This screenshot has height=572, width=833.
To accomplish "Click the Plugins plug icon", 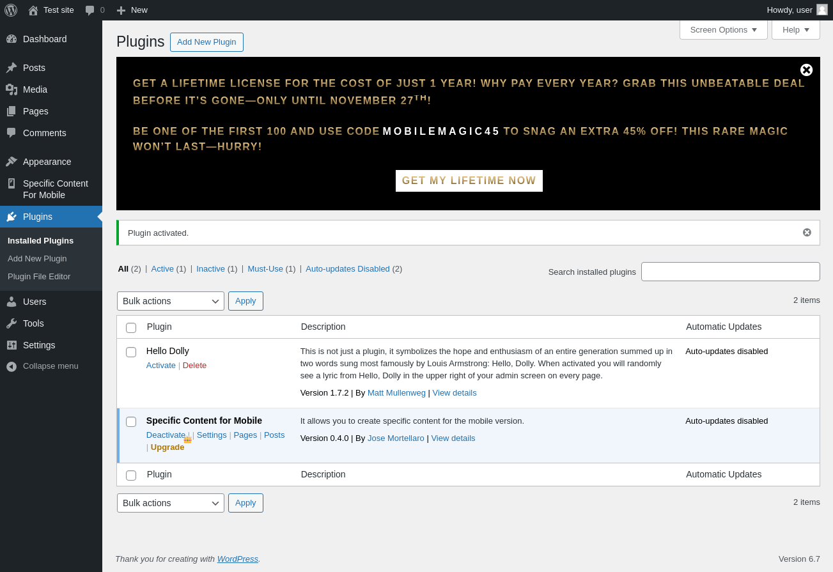I will (x=12, y=217).
